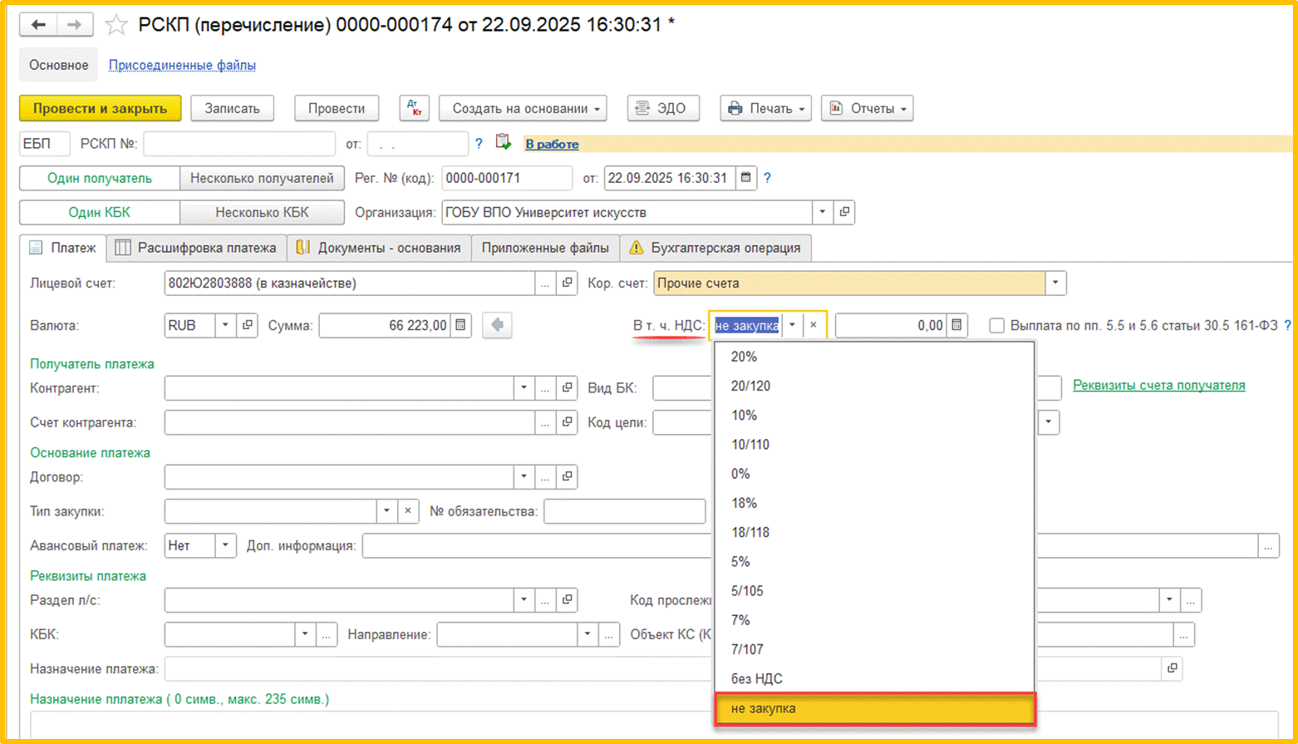Clear the Тип закупки field
1298x744 pixels.
point(408,510)
